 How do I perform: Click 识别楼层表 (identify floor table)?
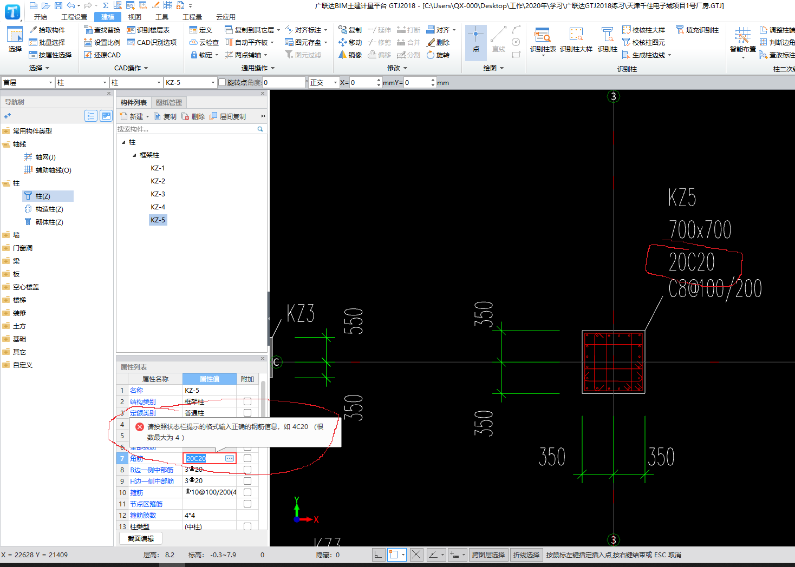coord(148,30)
